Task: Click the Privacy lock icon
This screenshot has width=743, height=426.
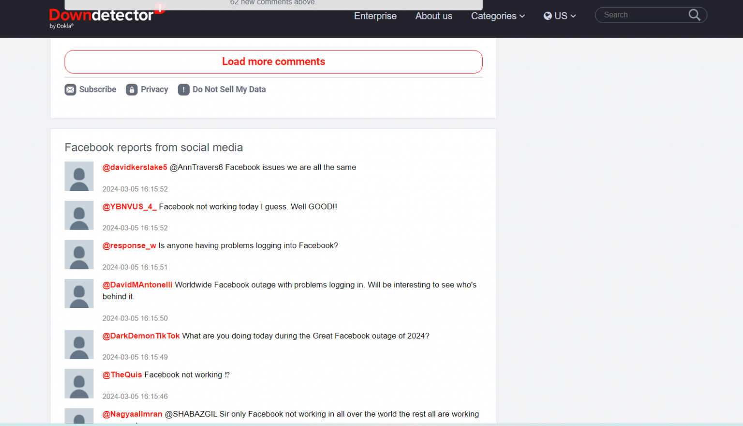Action: click(x=132, y=89)
